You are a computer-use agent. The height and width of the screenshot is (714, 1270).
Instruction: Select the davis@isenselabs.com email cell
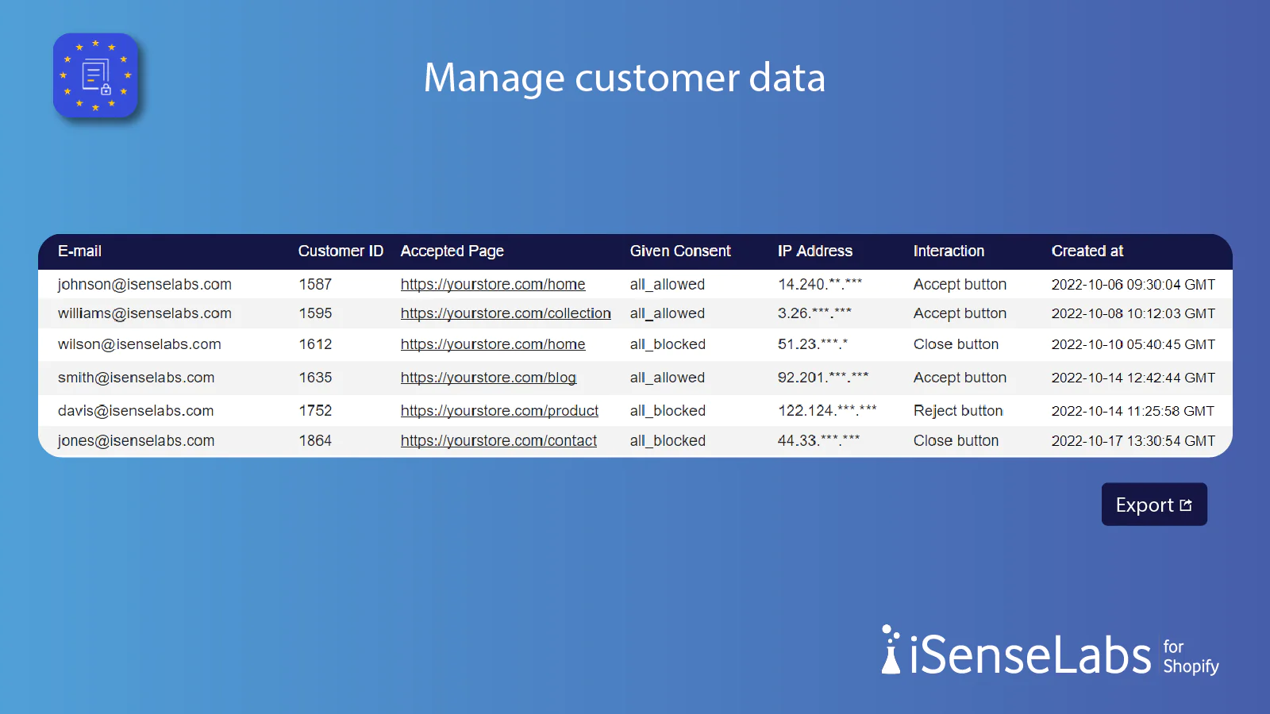tap(136, 411)
